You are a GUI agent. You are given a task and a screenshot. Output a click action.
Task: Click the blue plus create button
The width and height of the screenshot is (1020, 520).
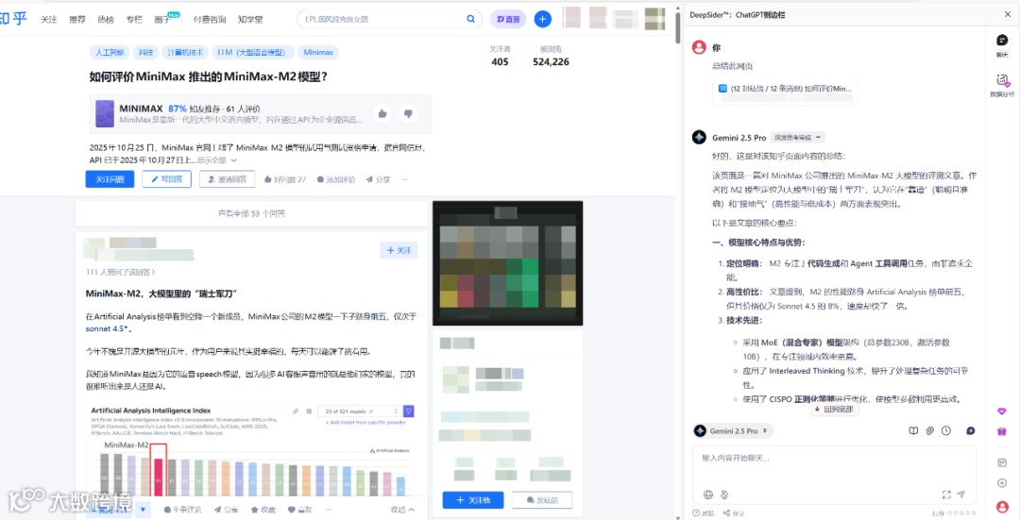pyautogui.click(x=542, y=19)
